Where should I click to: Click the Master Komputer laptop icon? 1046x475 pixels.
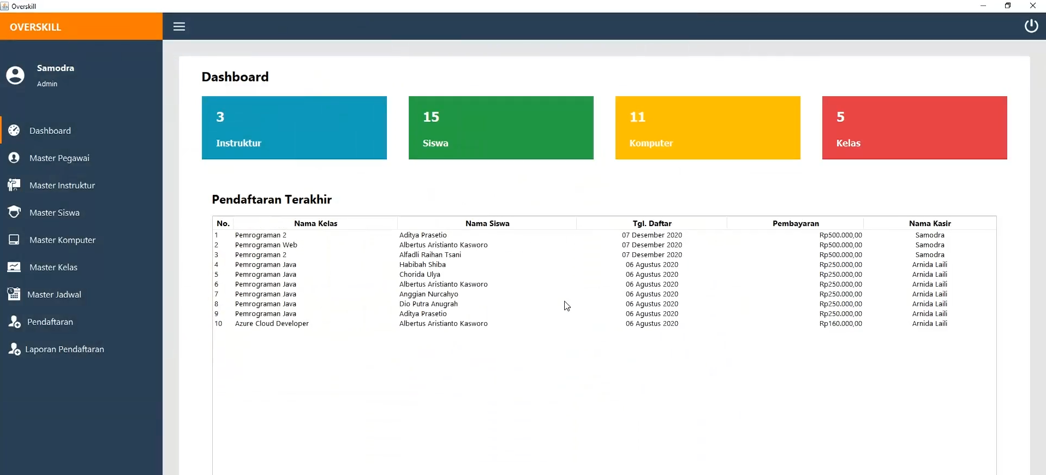(x=14, y=240)
